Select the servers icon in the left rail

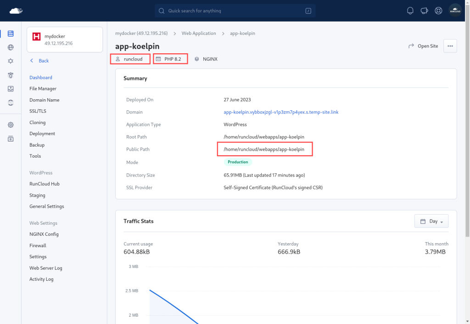(x=11, y=33)
